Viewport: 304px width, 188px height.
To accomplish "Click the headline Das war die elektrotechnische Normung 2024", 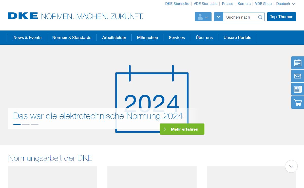I will pyautogui.click(x=98, y=116).
